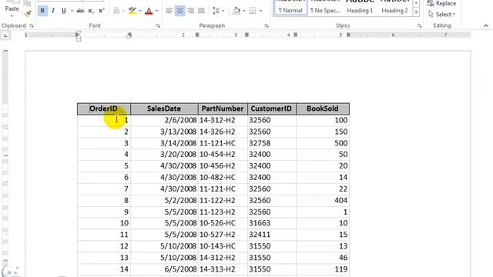Screen dimensions: 493x277
Task: Apply the No Spacing style
Action: coord(325,8)
